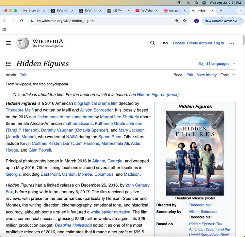Go back with browser back arrow
Screen dimensions: 245x237
click(x=5, y=21)
